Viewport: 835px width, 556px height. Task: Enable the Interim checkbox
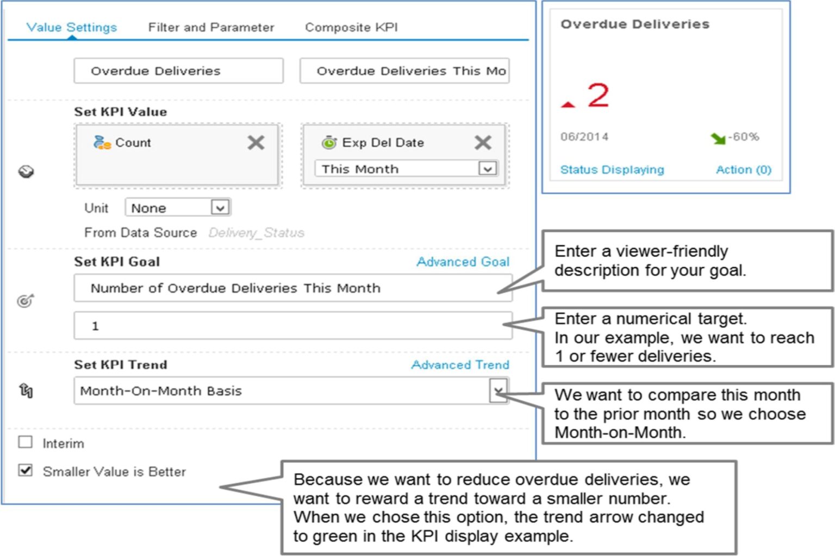coord(26,442)
